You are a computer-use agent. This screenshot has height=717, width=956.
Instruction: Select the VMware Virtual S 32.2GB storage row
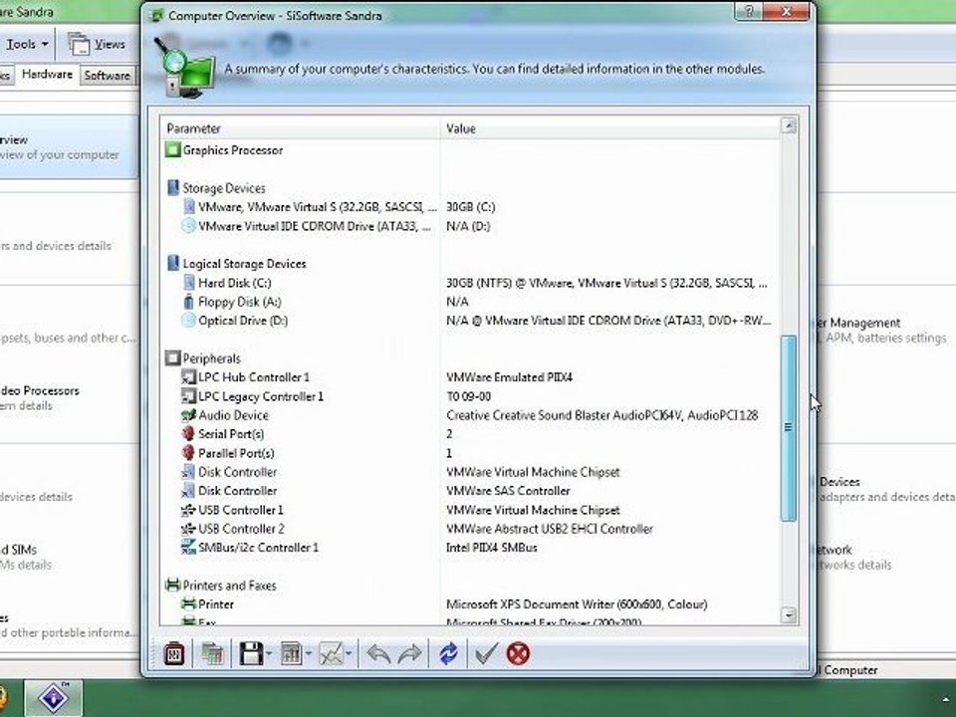tap(470, 207)
